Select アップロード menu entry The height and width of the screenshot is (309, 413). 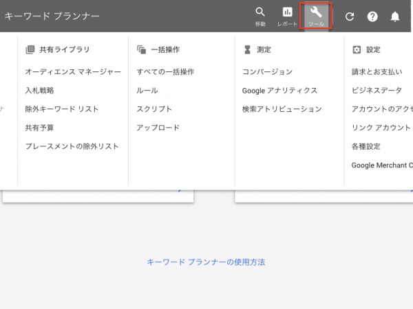coord(158,128)
